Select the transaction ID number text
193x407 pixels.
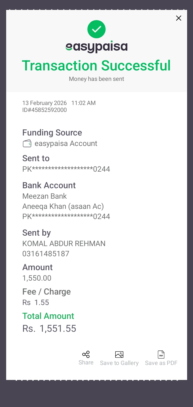click(44, 110)
